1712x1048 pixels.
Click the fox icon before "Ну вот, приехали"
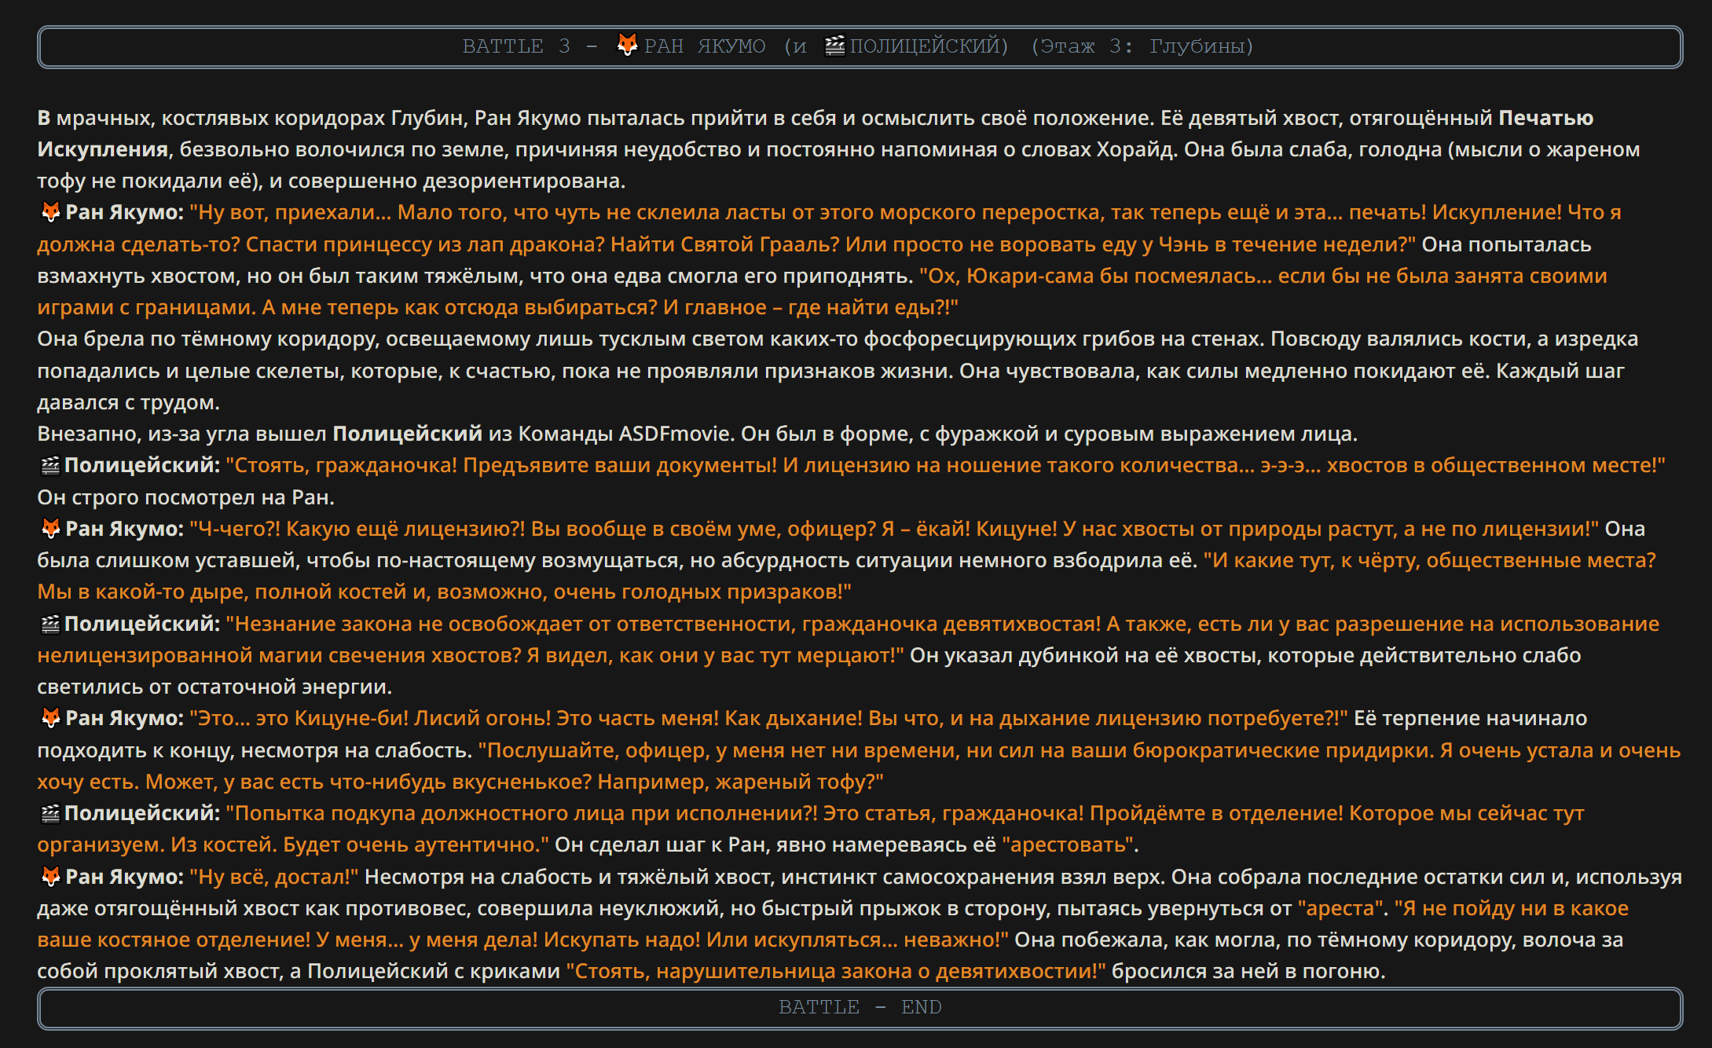click(50, 212)
